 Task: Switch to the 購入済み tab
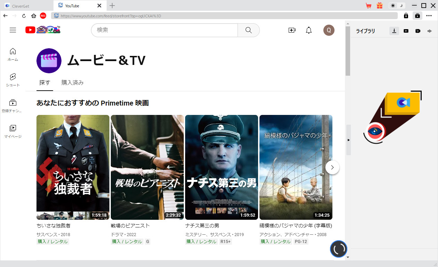tap(72, 83)
